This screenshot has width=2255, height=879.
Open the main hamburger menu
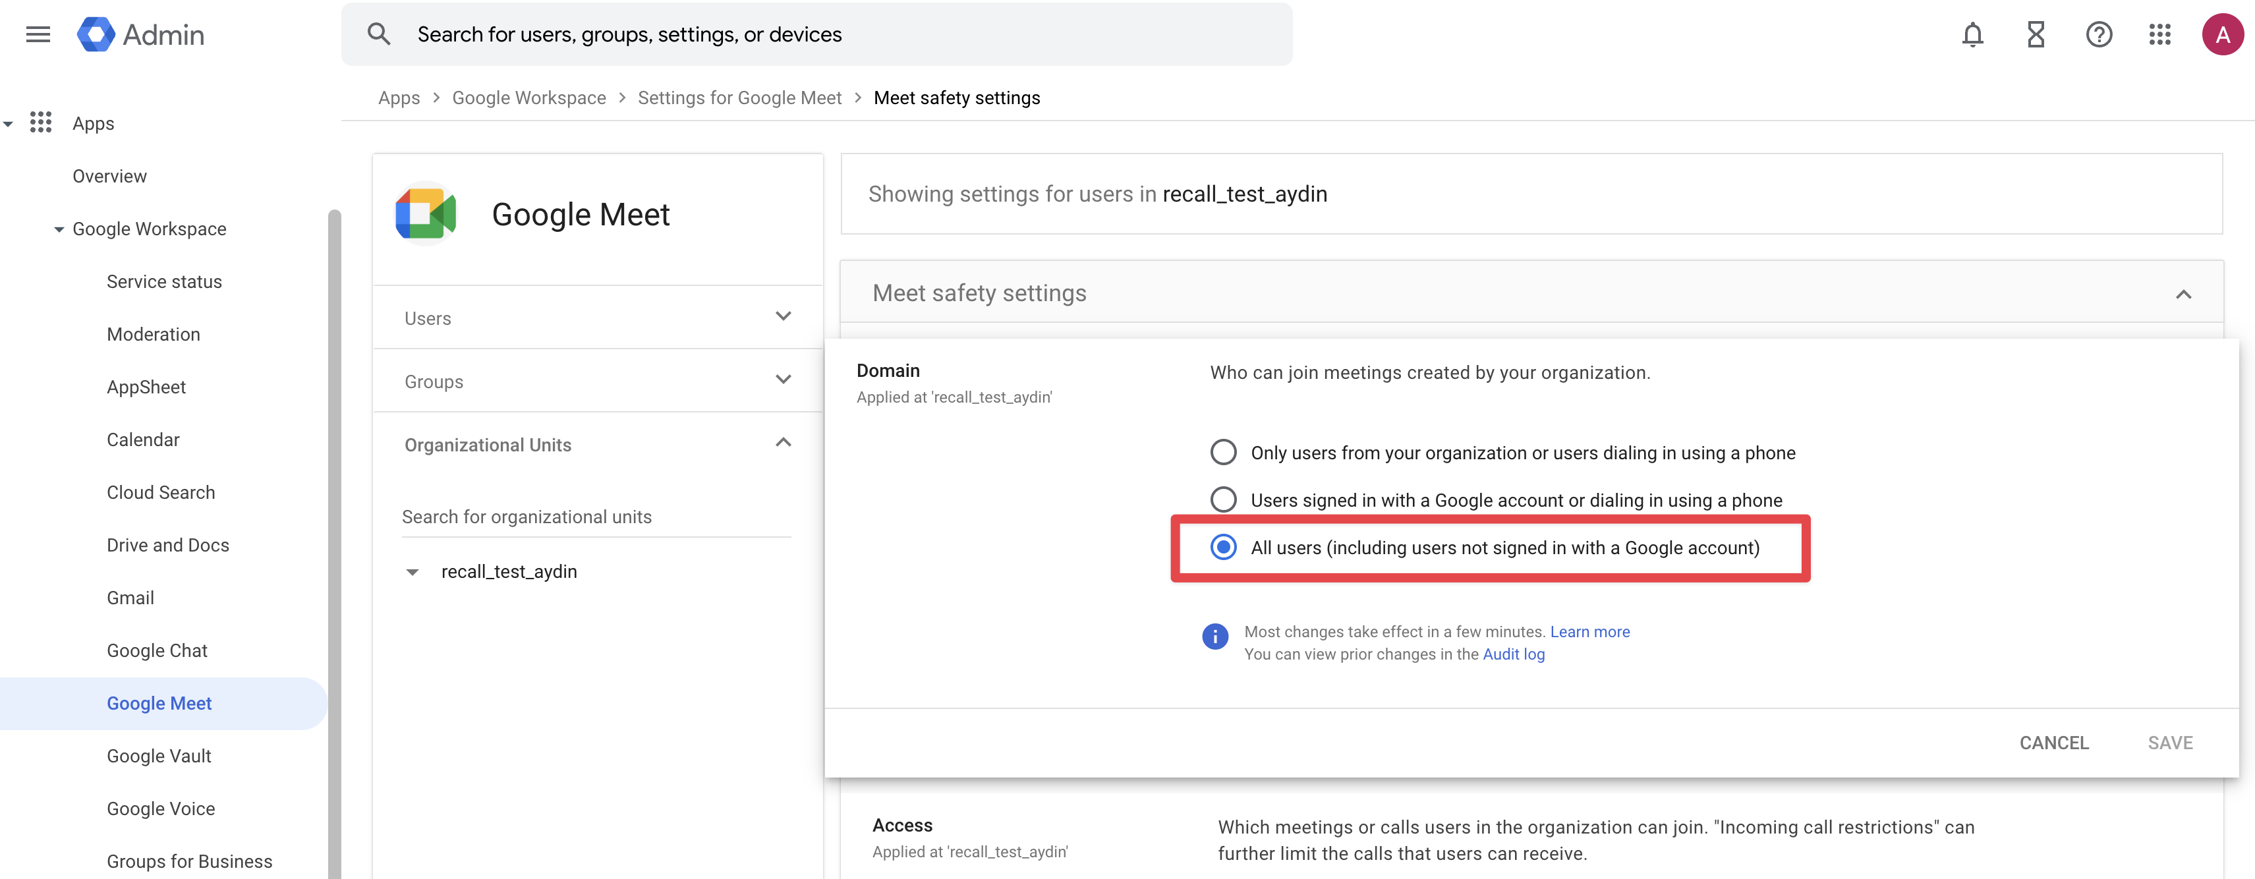click(x=38, y=34)
